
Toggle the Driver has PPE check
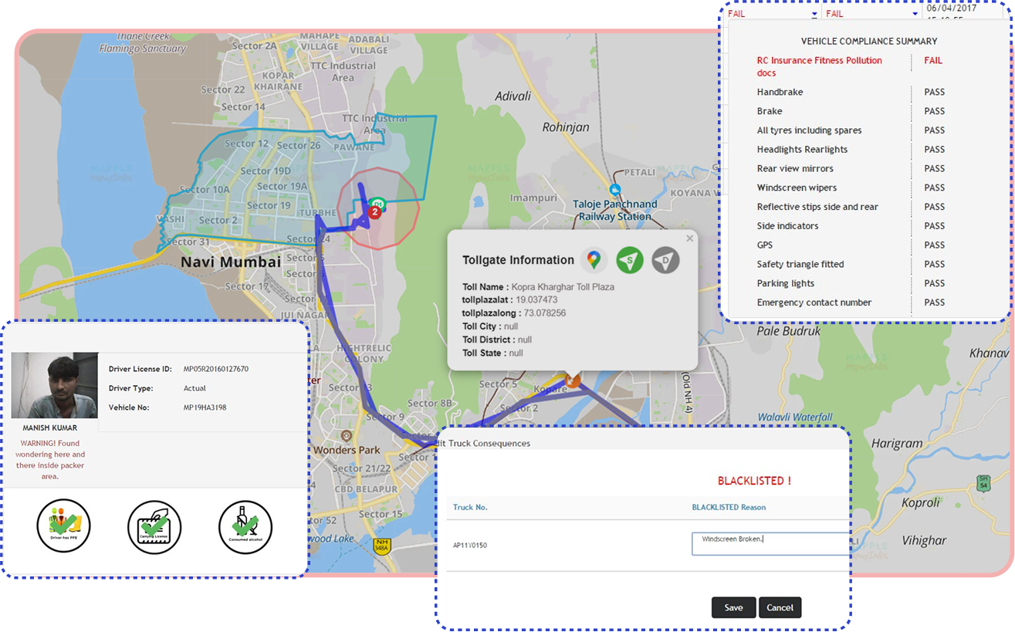[63, 526]
